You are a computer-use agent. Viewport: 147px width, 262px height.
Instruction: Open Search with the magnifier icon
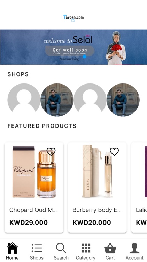(x=61, y=248)
